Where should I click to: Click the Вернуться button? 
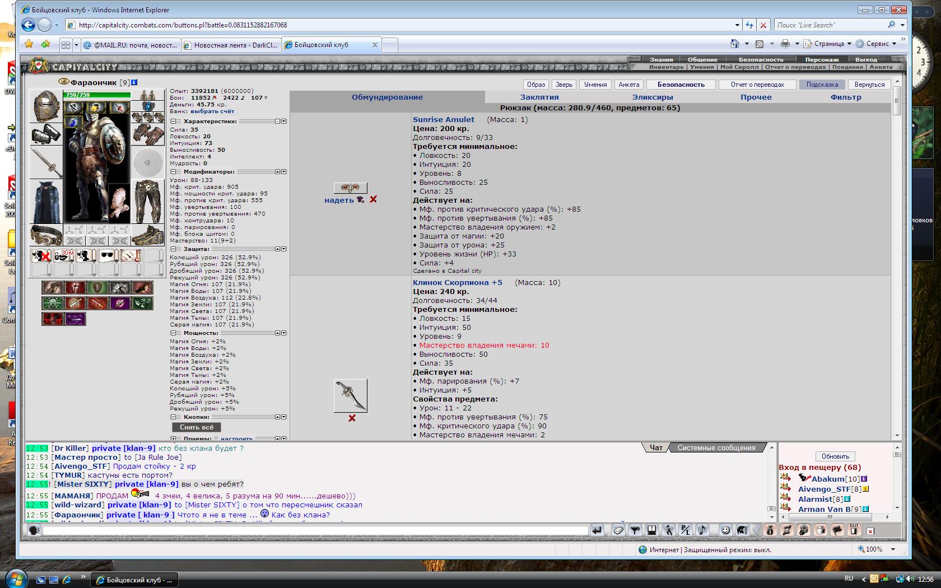[x=869, y=85]
